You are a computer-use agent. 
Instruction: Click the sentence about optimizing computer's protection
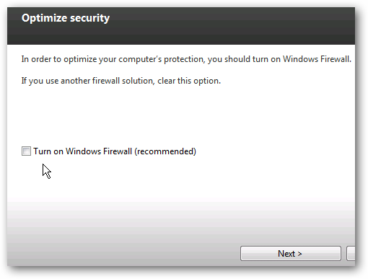coord(186,59)
